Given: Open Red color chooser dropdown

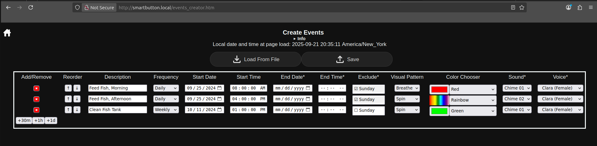Looking at the screenshot, I should pos(473,89).
